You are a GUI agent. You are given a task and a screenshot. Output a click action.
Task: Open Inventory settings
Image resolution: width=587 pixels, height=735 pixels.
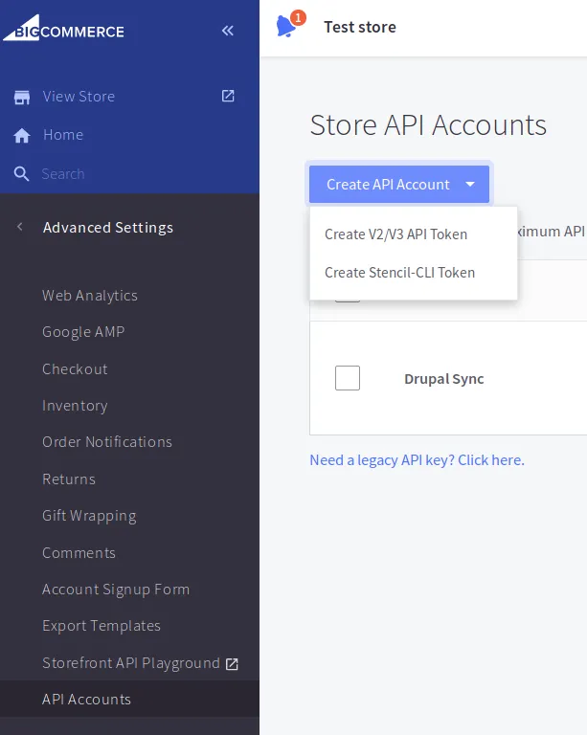click(75, 406)
